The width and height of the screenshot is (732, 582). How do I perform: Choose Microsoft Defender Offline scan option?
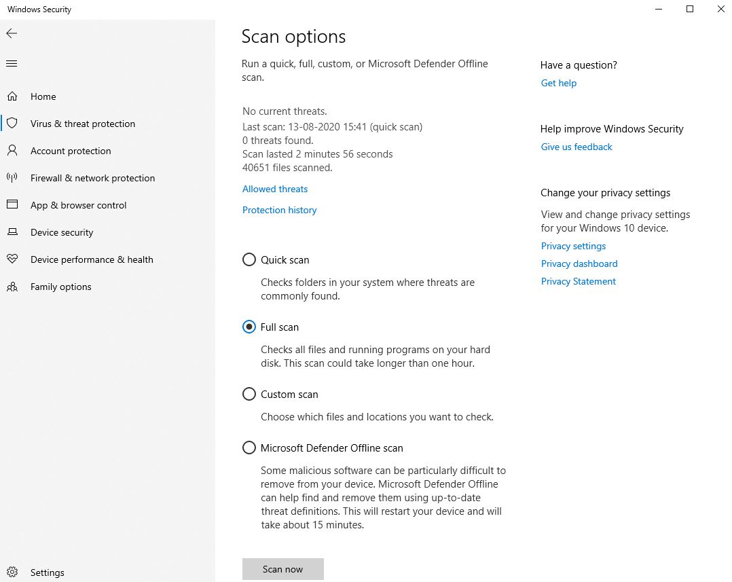[249, 448]
